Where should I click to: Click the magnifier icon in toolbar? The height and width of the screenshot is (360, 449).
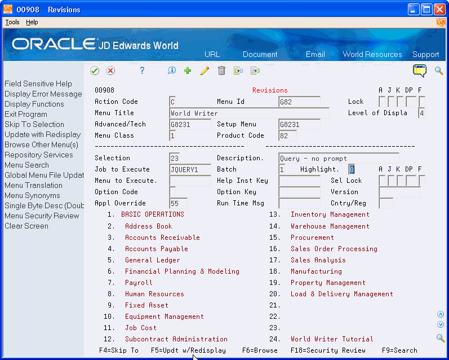[x=439, y=71]
